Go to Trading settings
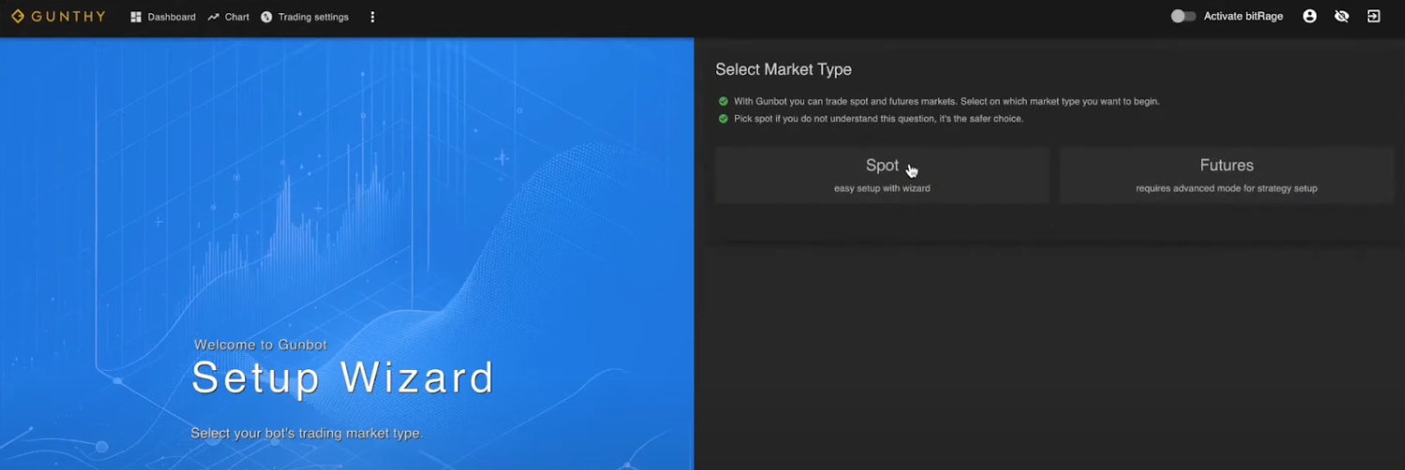Viewport: 1405px width, 470px height. tap(304, 17)
